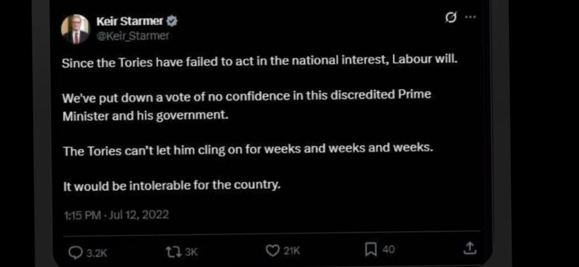Open the three-dot more options menu
Viewport: 579px width, 267px height.
click(469, 17)
